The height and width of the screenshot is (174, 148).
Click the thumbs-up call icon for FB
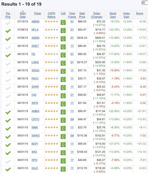[x=63, y=55]
